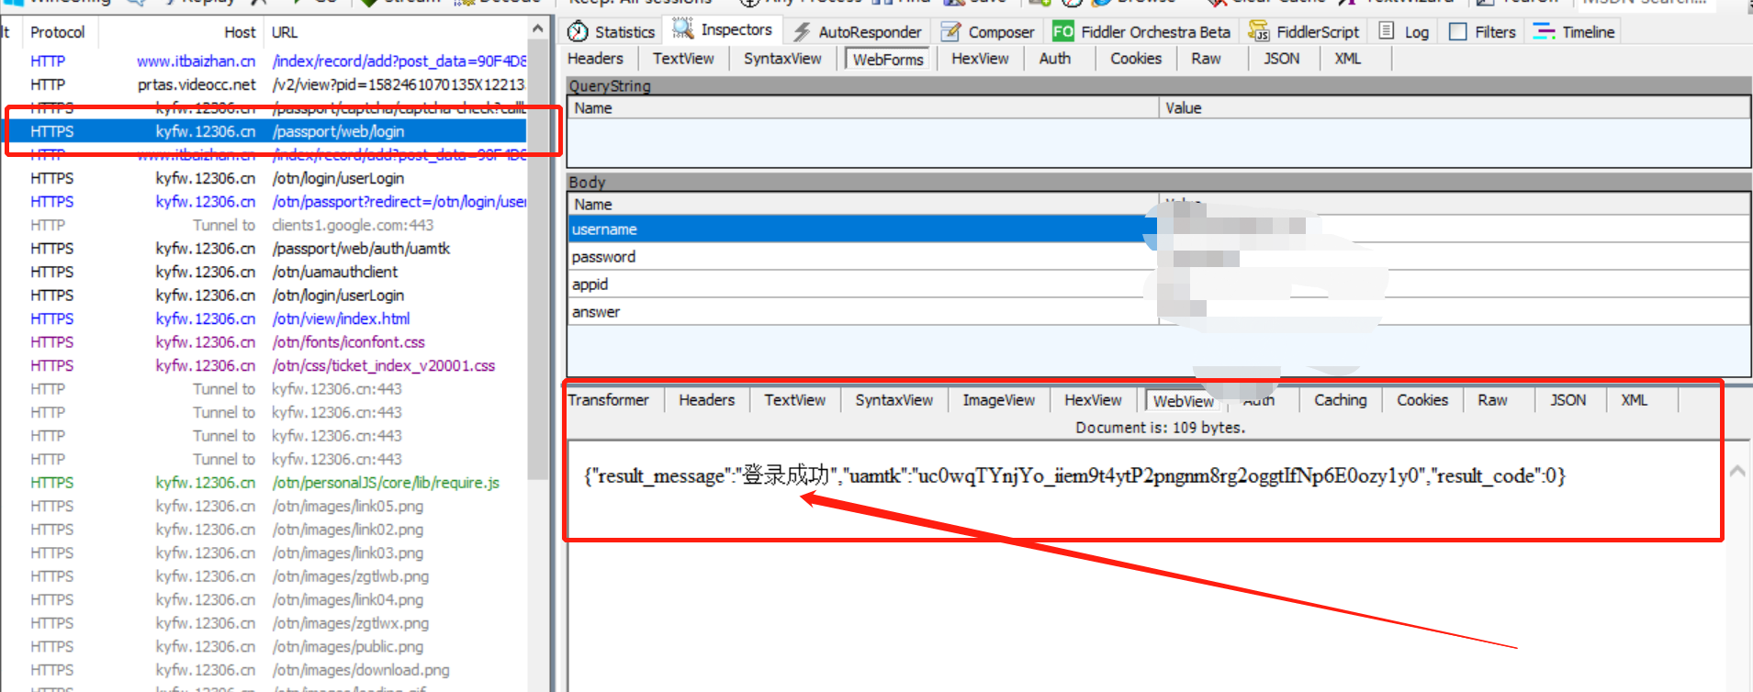This screenshot has width=1753, height=692.
Task: Open the Fiddler Orchestra Beta tab
Action: point(1141,32)
